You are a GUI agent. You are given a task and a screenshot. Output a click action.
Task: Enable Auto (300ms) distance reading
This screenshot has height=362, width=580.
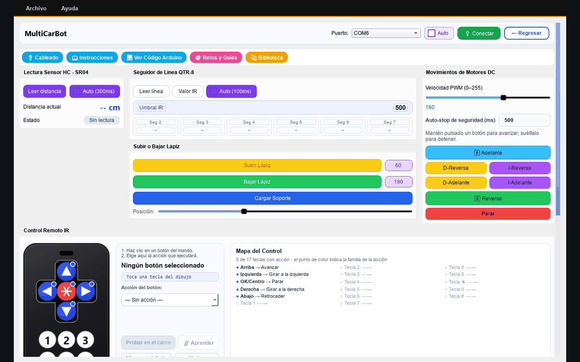[95, 91]
